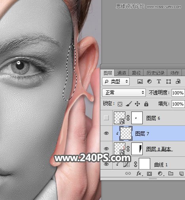Click the link layers icon

(x=128, y=173)
